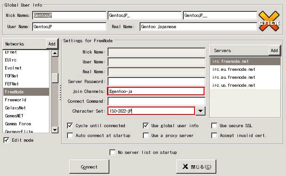
Task: Click the Join Channels field
Action: [x=156, y=91]
